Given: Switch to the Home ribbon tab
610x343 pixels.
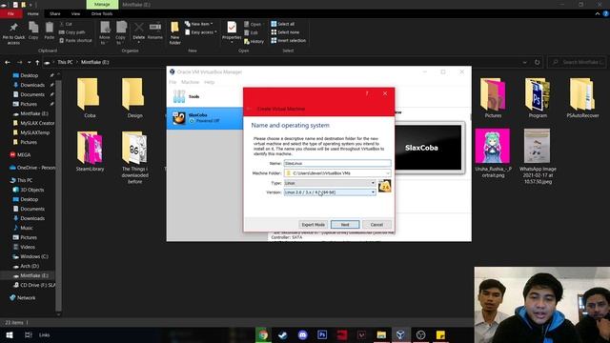Looking at the screenshot, I should (33, 13).
